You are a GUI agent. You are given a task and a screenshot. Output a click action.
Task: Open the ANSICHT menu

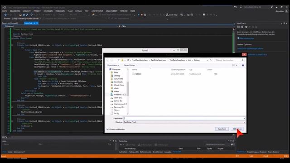point(27,11)
